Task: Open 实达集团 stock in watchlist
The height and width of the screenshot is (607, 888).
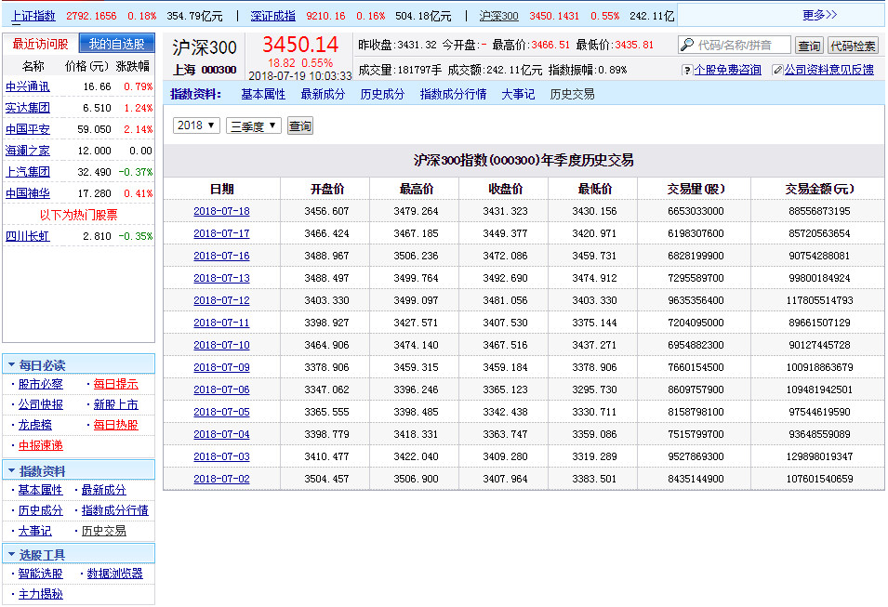Action: pyautogui.click(x=27, y=108)
